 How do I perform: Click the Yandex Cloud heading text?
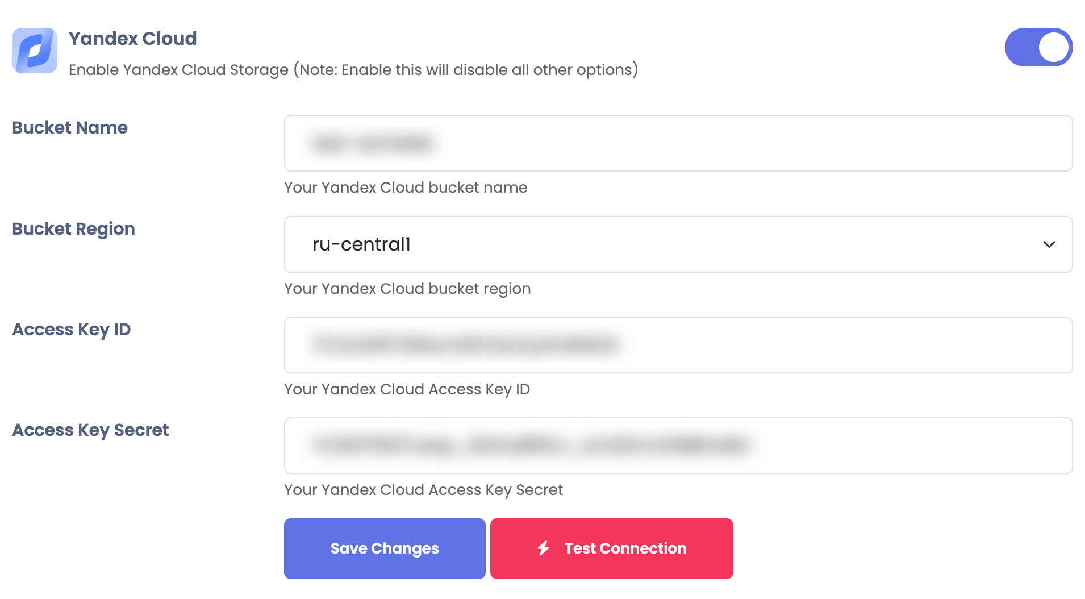pyautogui.click(x=132, y=39)
